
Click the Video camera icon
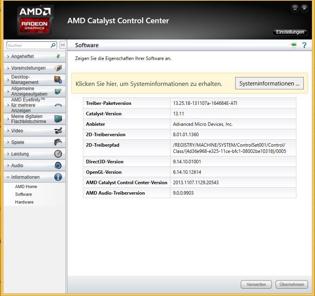[x=58, y=131]
